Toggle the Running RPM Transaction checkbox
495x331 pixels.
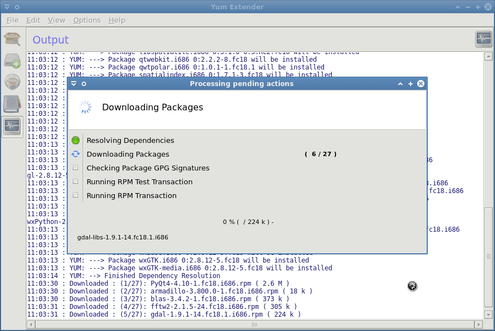[76, 195]
